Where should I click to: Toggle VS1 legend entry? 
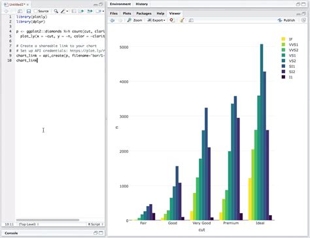point(289,55)
